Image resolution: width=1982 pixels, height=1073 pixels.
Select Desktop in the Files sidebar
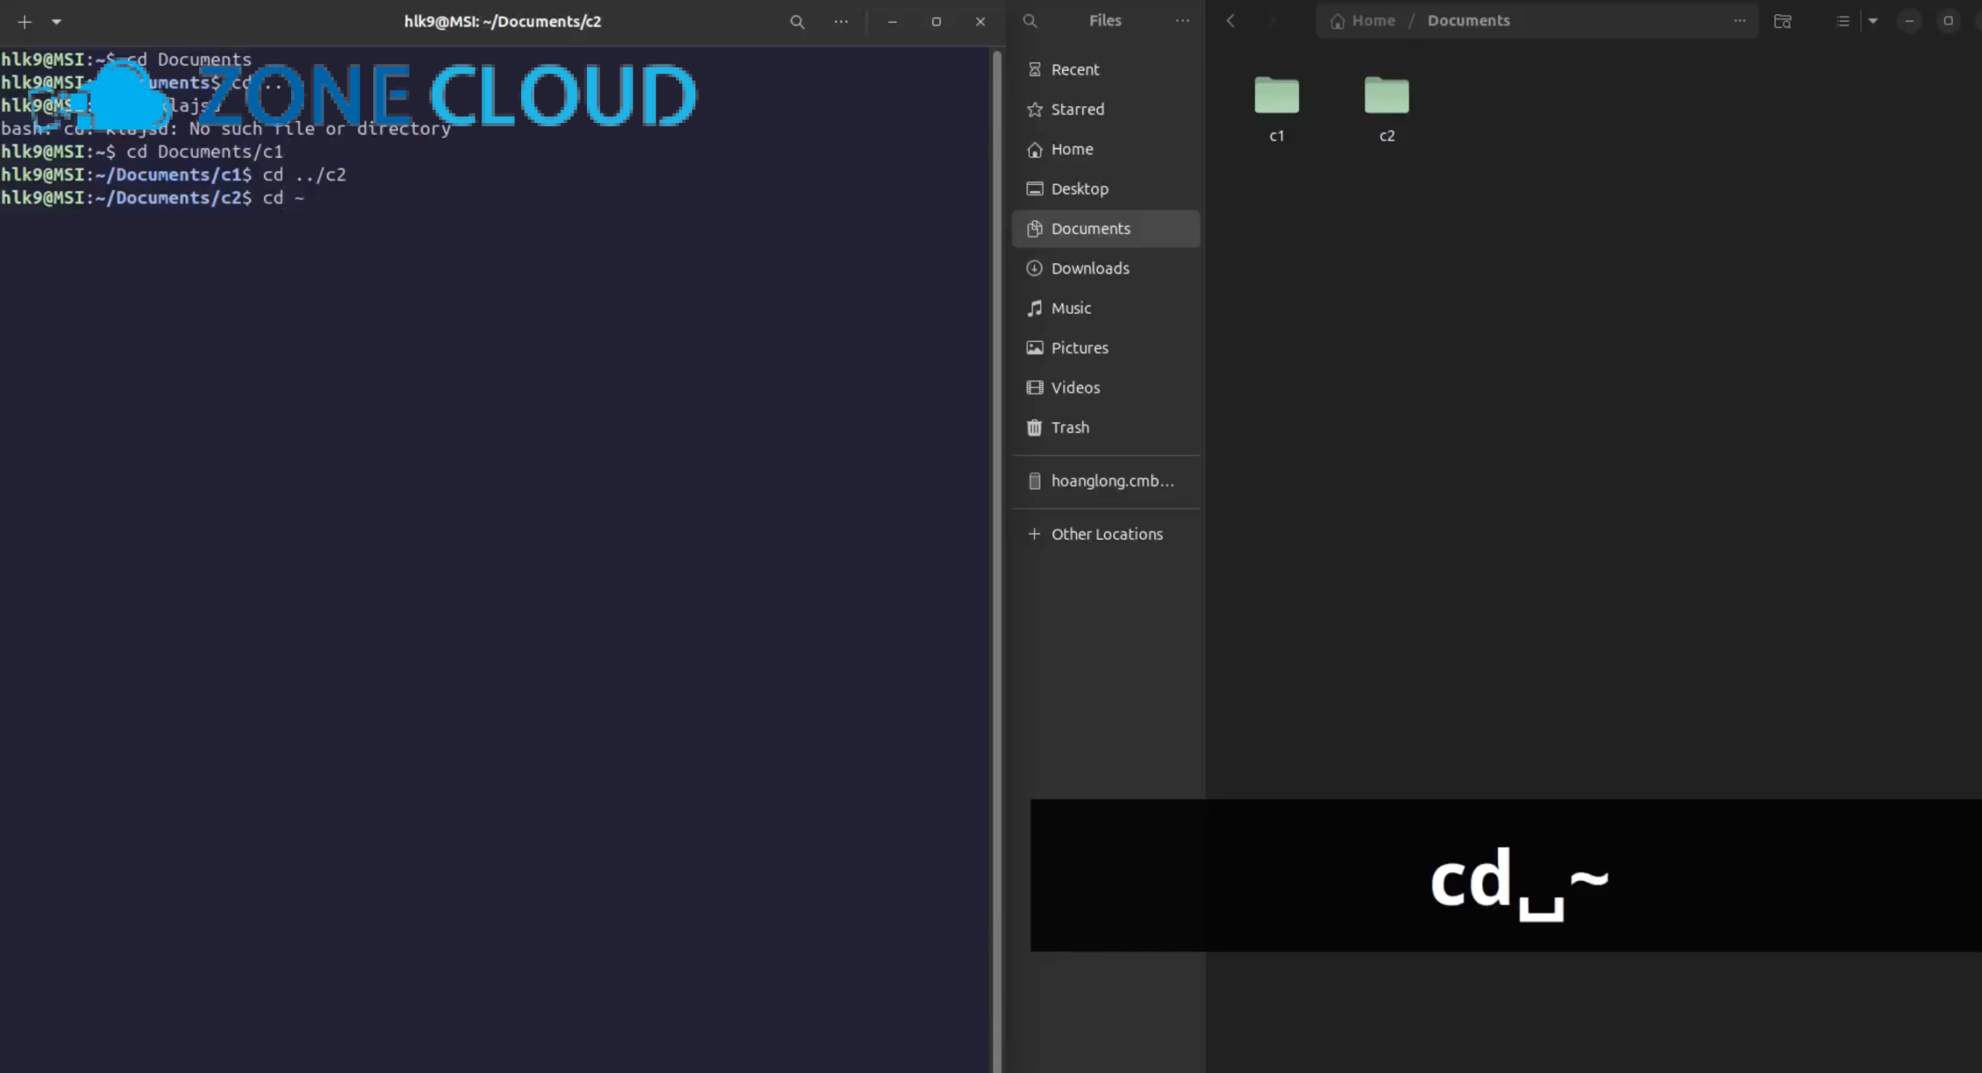pos(1106,189)
